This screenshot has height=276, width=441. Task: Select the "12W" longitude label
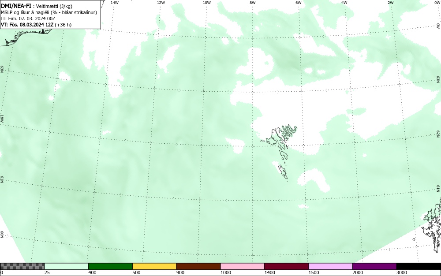pyautogui.click(x=161, y=3)
